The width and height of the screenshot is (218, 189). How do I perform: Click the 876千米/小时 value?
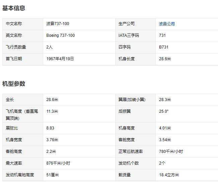tap(58, 163)
